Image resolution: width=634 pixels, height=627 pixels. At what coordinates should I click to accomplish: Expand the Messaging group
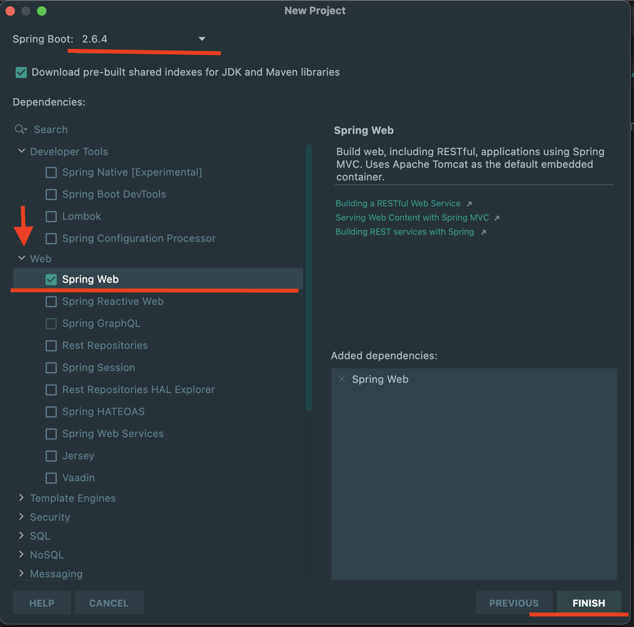click(x=22, y=573)
